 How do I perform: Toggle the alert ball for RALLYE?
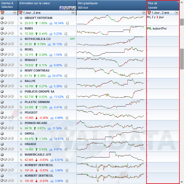coord(2,81)
